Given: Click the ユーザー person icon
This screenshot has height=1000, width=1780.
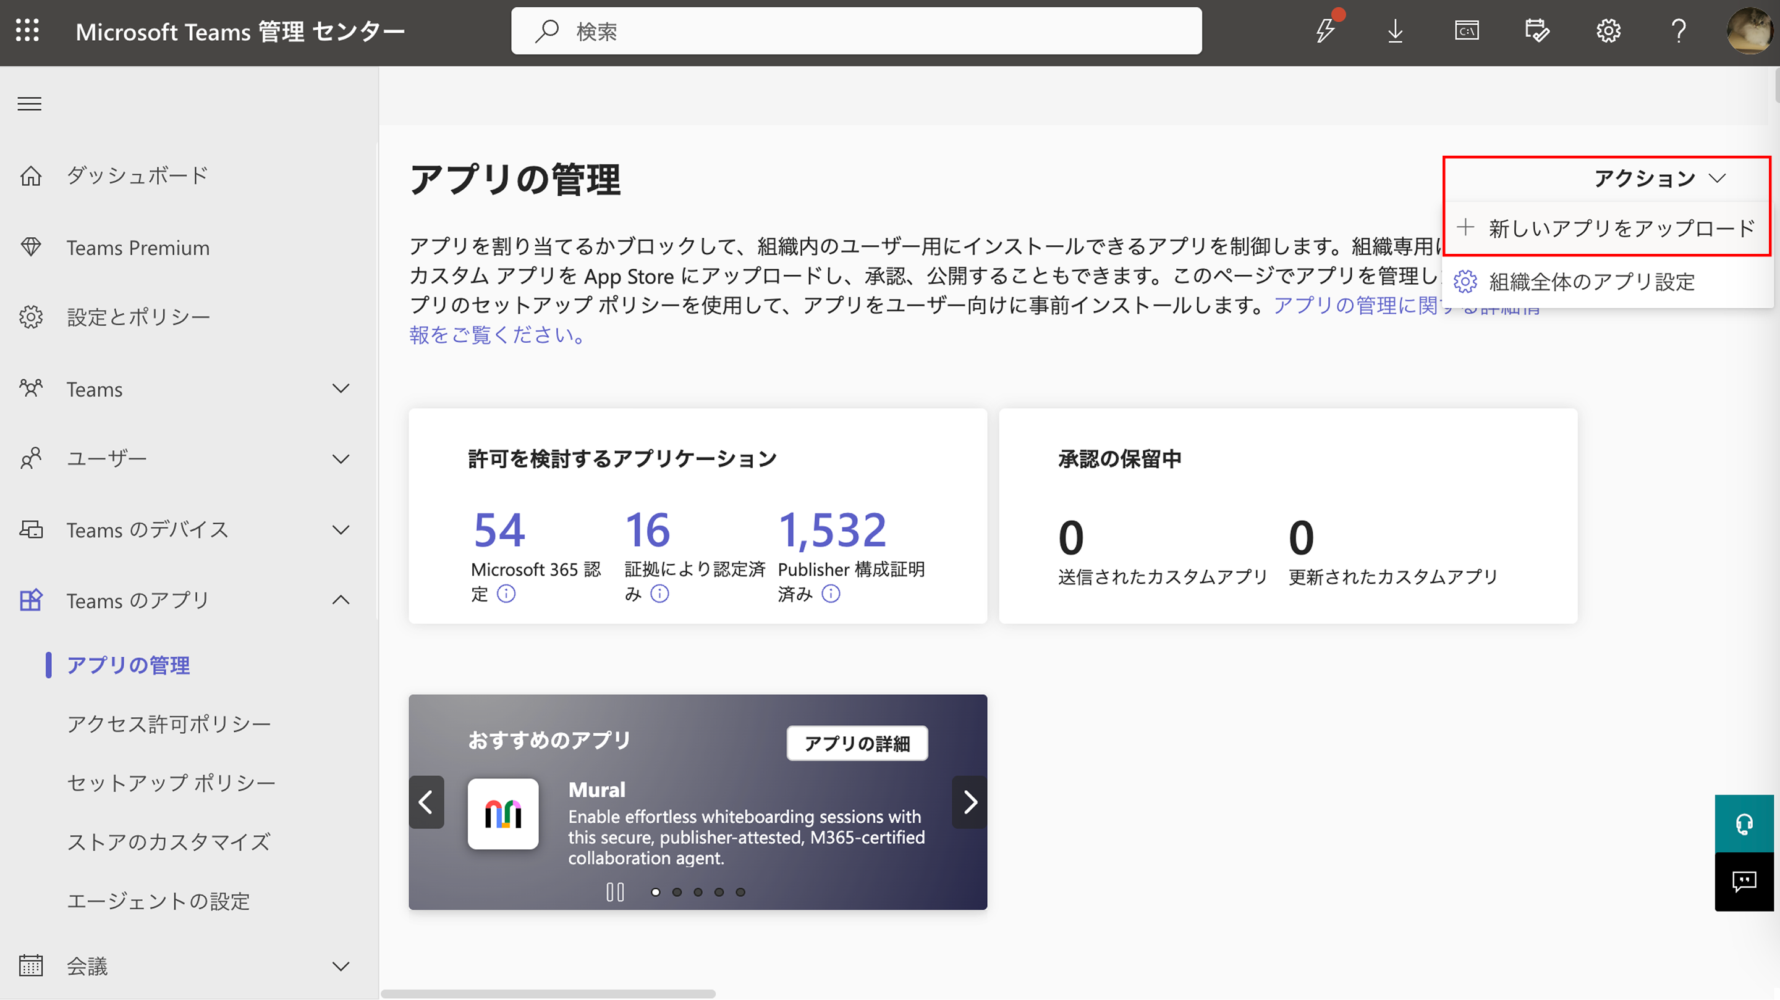Looking at the screenshot, I should coord(30,458).
